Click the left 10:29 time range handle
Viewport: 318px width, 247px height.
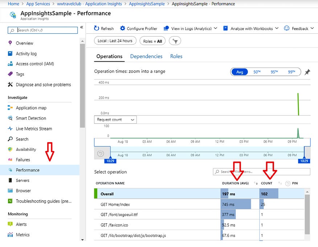tap(110, 161)
